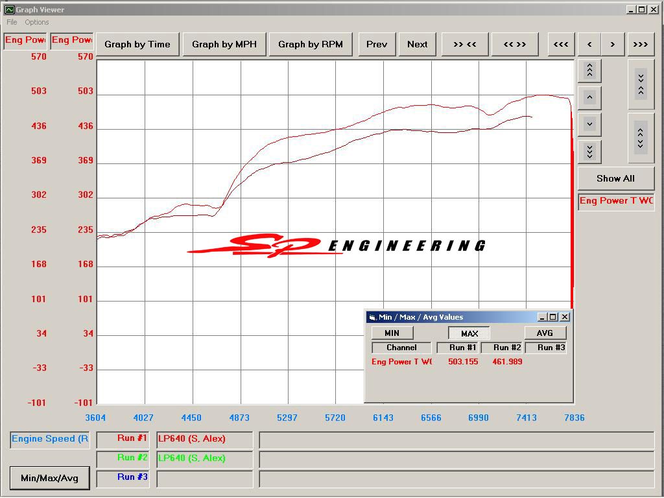Click the single up-chevron scroll button
Viewport: 664px width, 498px height.
click(x=589, y=98)
